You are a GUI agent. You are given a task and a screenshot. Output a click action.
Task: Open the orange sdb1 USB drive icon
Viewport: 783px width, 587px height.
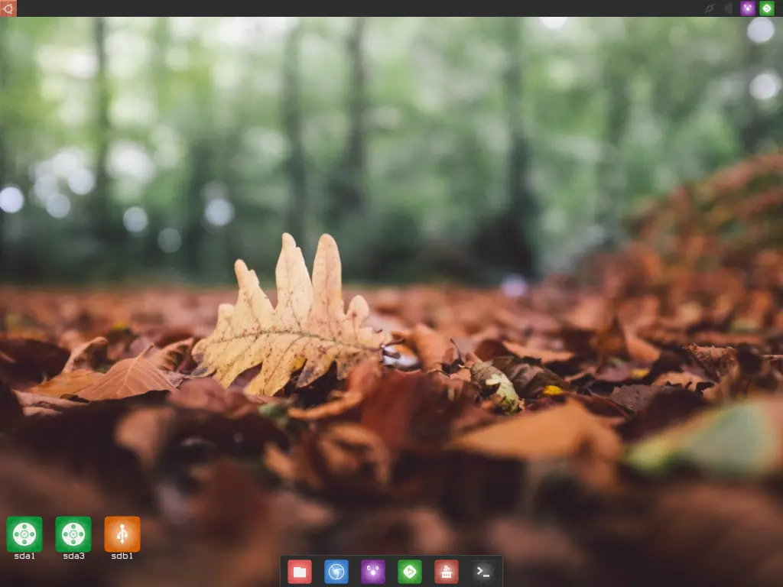coord(122,534)
